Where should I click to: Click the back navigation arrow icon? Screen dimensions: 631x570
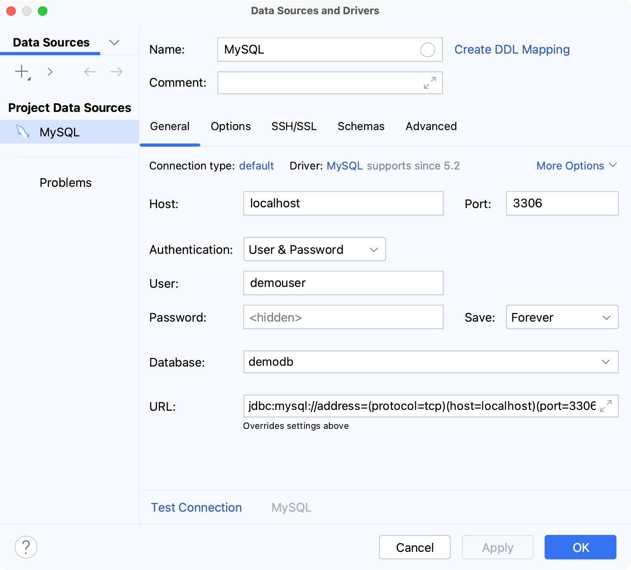90,72
